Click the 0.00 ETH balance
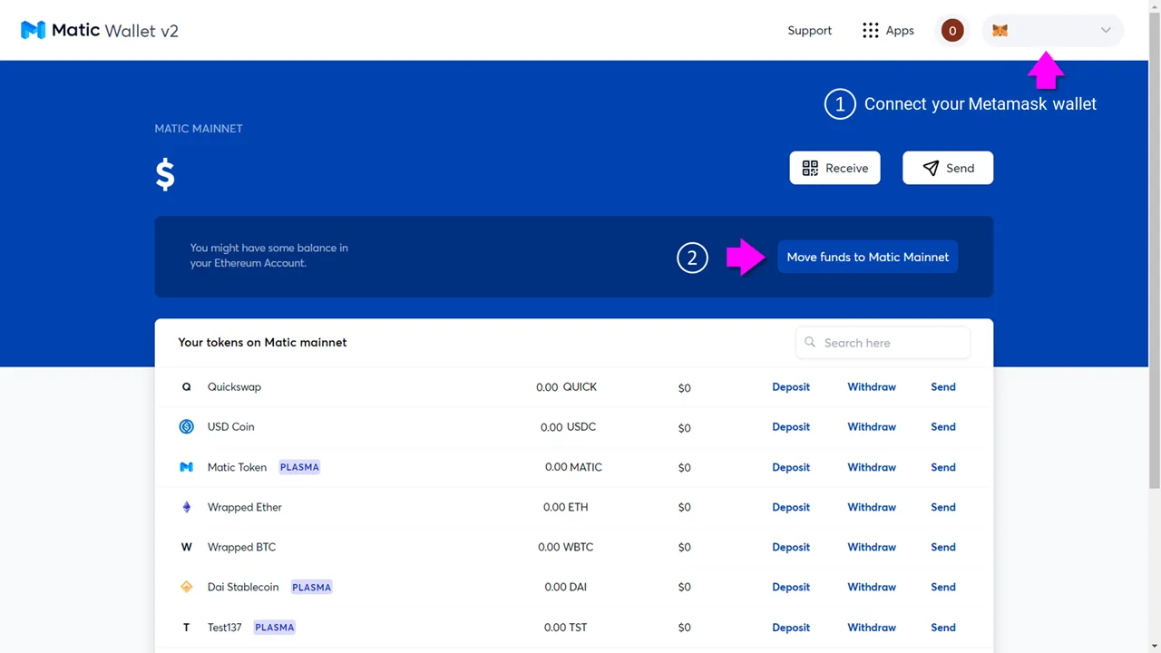The width and height of the screenshot is (1161, 653). pos(566,508)
